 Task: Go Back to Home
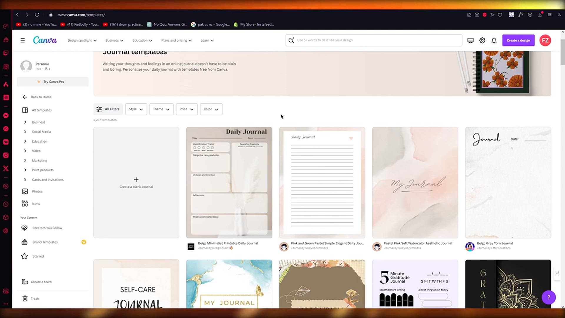37,97
